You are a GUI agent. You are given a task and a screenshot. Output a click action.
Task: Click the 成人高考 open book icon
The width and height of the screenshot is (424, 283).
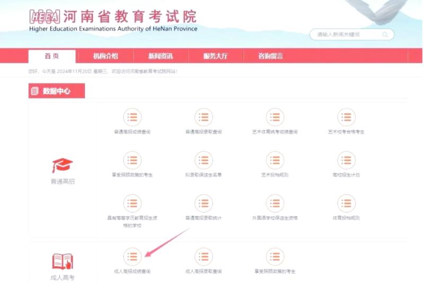[x=63, y=261]
